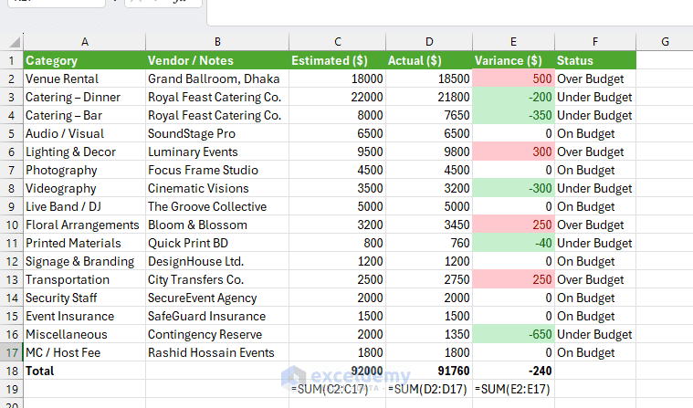
Task: Select column D header
Action: point(429,42)
